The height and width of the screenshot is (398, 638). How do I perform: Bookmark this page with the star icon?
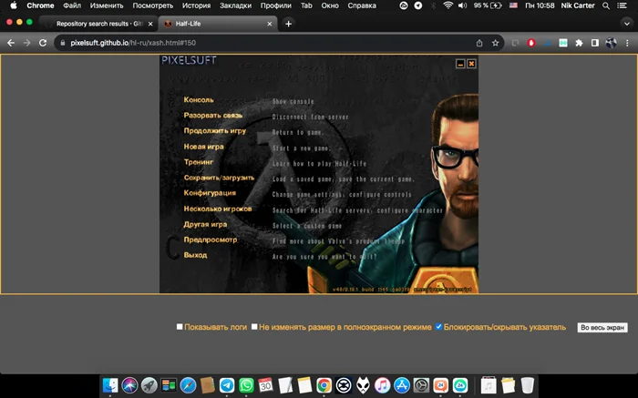tap(496, 43)
